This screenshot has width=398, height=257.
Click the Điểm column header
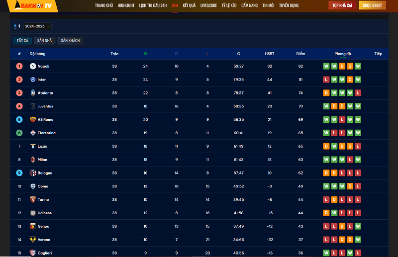pos(300,54)
